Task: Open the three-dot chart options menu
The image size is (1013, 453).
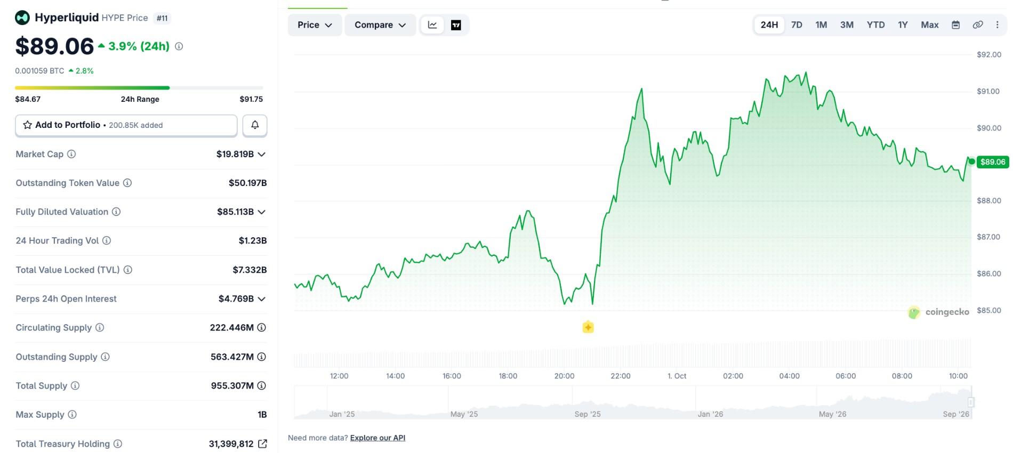Action: tap(998, 25)
